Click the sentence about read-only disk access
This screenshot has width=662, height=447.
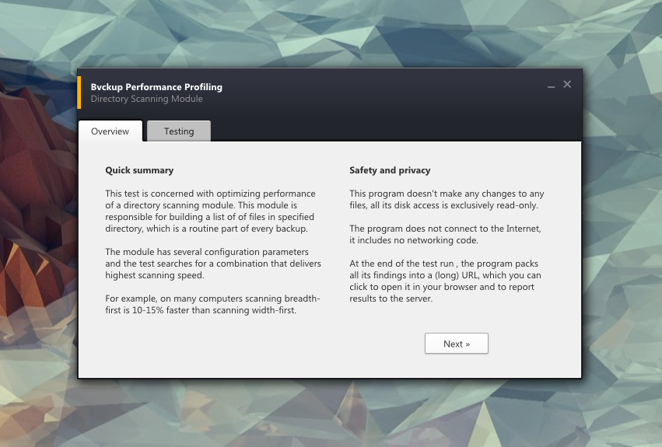447,199
